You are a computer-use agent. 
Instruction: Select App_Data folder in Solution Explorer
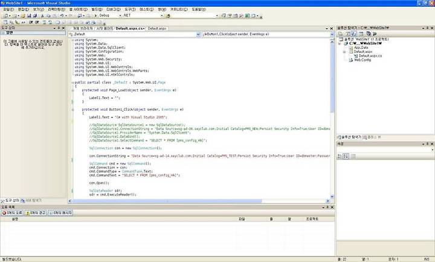(361, 48)
